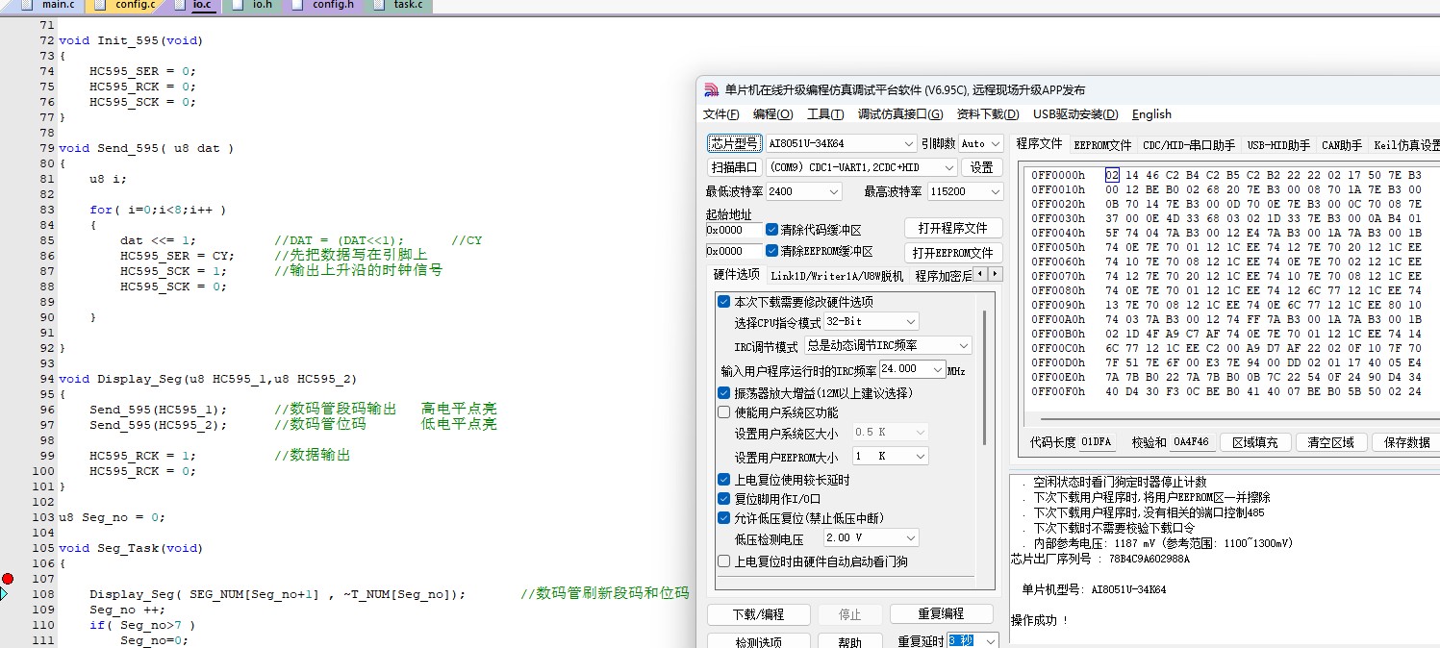Open the 编程(O) menu

coord(773,114)
